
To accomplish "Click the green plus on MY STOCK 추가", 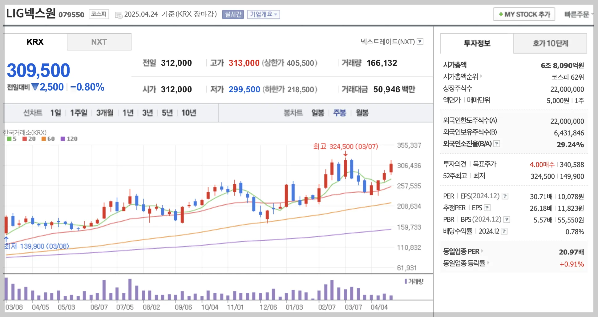I will click(501, 14).
